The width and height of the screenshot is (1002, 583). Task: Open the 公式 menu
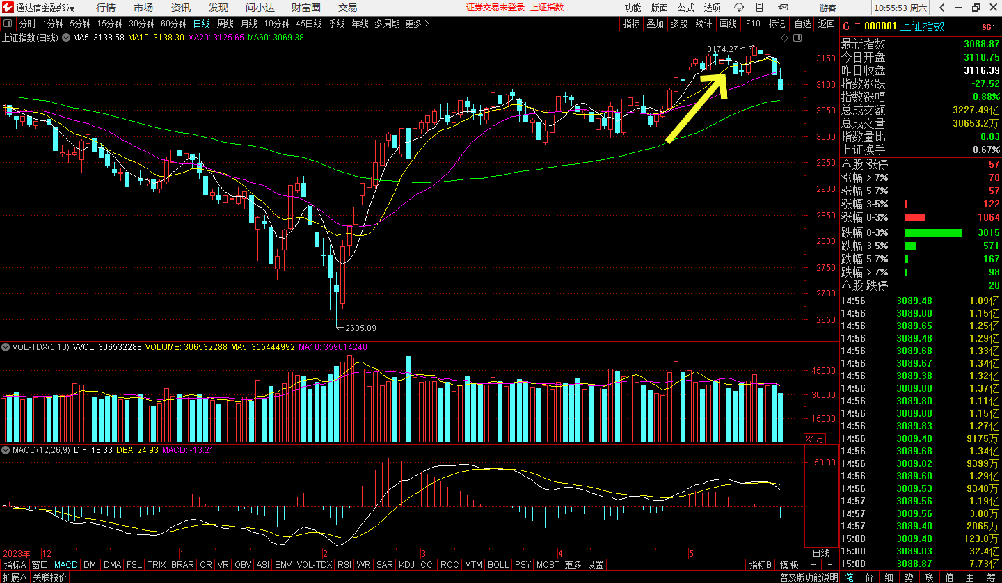pos(685,8)
